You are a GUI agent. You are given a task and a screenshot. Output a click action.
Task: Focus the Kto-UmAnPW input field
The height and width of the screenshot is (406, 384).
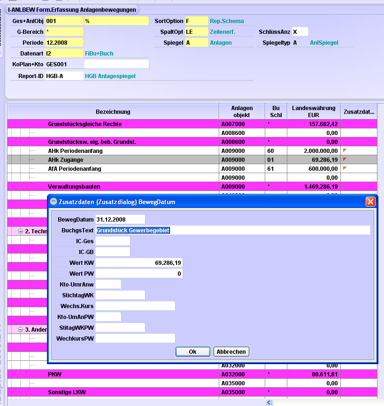click(x=108, y=317)
